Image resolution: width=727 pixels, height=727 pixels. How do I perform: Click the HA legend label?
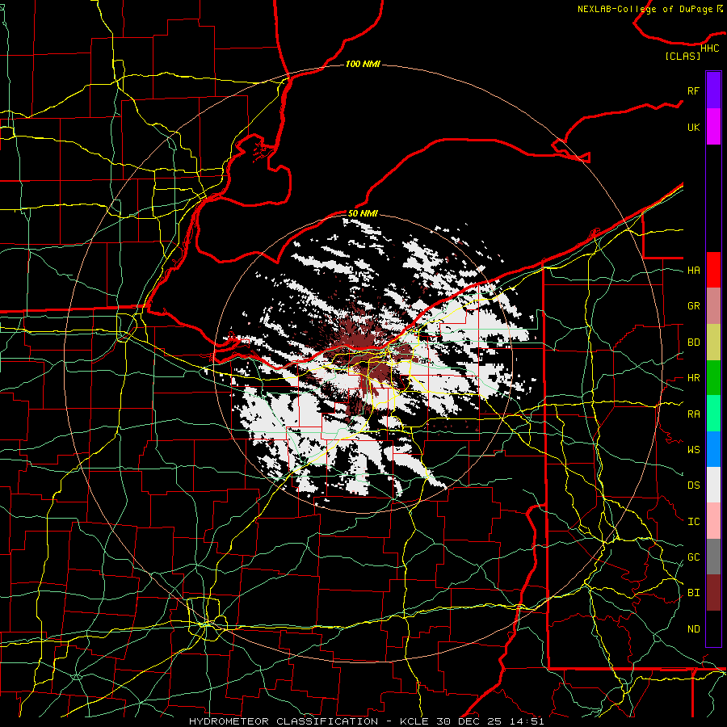click(x=694, y=270)
